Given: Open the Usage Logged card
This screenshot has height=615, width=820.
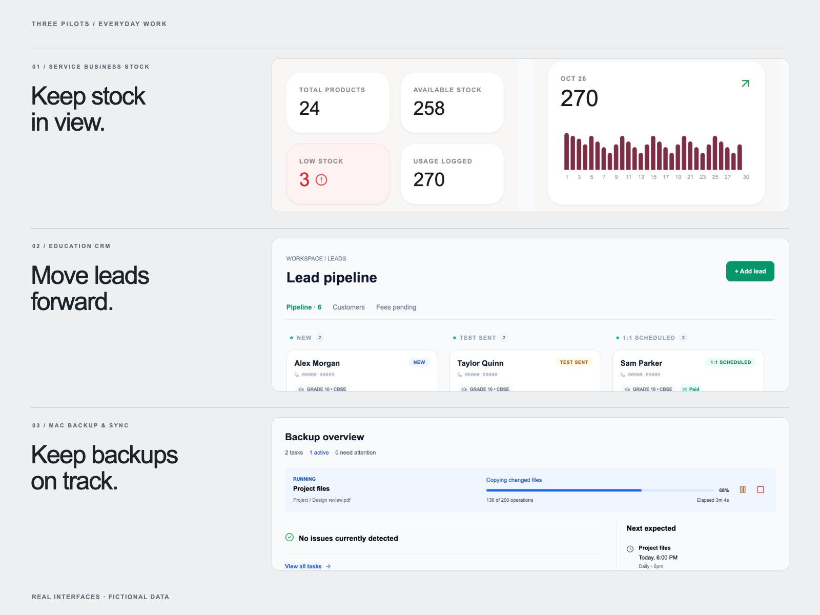Looking at the screenshot, I should coord(452,174).
